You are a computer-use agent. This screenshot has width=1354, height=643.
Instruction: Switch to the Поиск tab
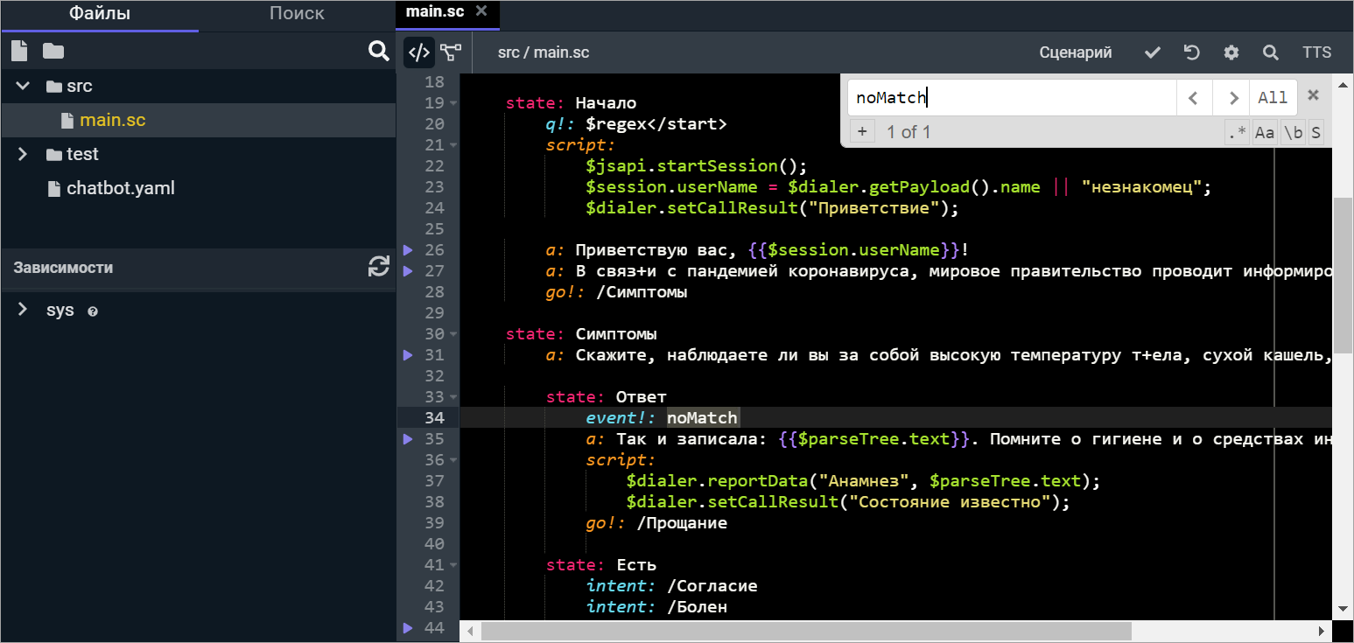click(x=297, y=14)
